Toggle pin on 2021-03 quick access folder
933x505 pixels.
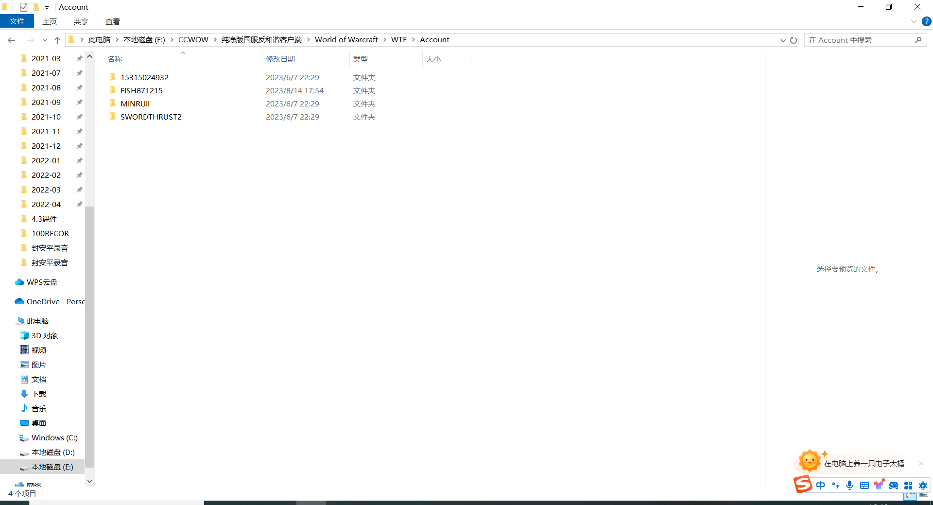click(79, 58)
